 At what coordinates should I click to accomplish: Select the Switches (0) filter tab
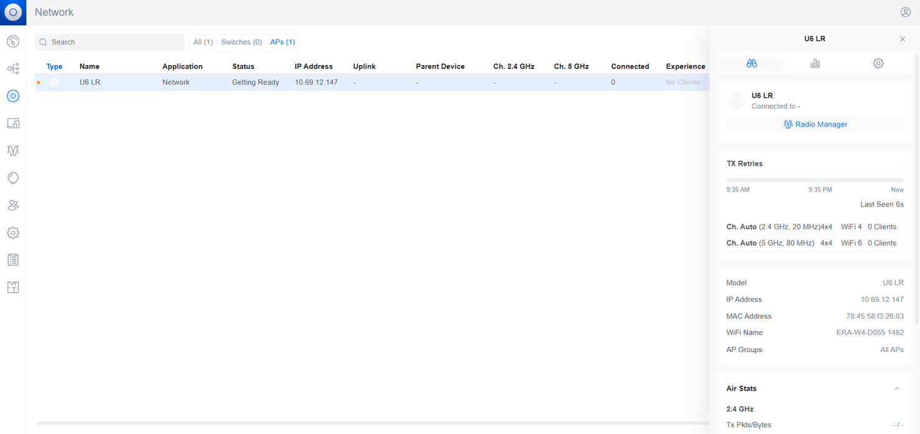pos(242,42)
